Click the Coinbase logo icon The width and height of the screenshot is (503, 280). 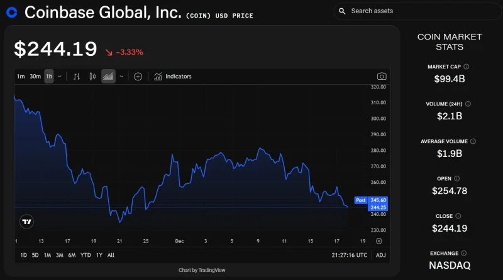click(x=11, y=12)
